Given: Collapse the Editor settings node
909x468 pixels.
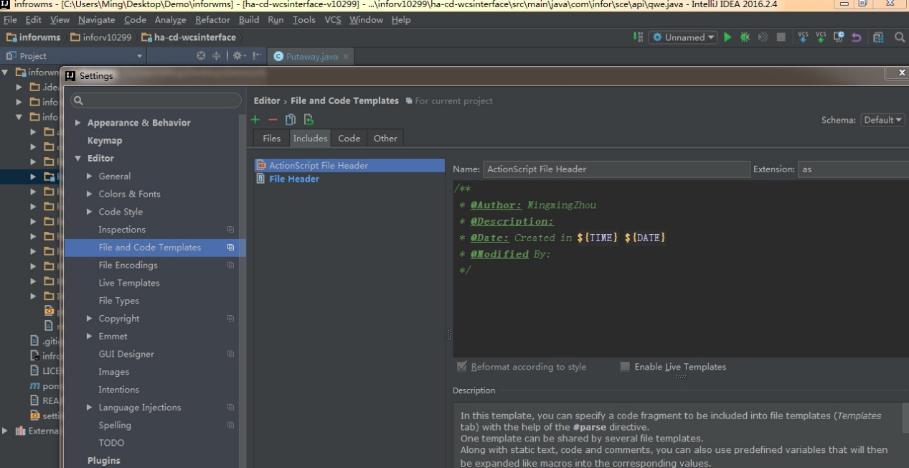Looking at the screenshot, I should click(77, 159).
